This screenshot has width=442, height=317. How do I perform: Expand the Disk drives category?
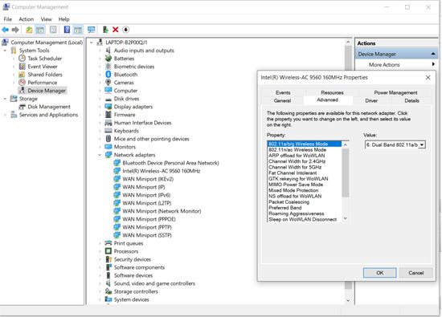point(100,99)
